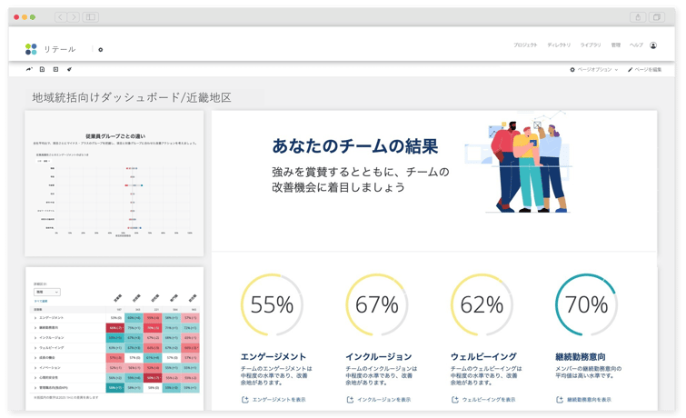Click the dark red cell in 継続勤務意向 row
The height and width of the screenshot is (418, 686).
(115, 328)
